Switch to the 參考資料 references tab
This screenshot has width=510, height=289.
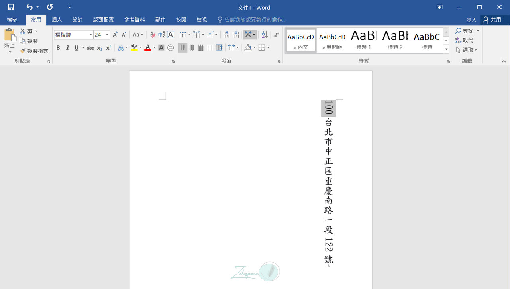click(x=134, y=20)
